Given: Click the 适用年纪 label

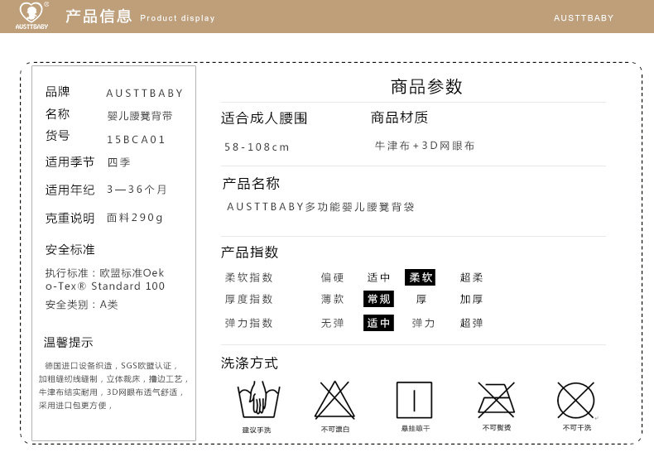Looking at the screenshot, I should (x=70, y=190).
